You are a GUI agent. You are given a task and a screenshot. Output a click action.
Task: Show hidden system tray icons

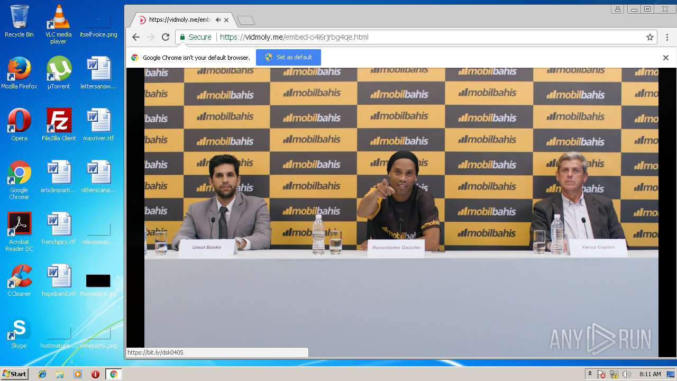point(590,374)
